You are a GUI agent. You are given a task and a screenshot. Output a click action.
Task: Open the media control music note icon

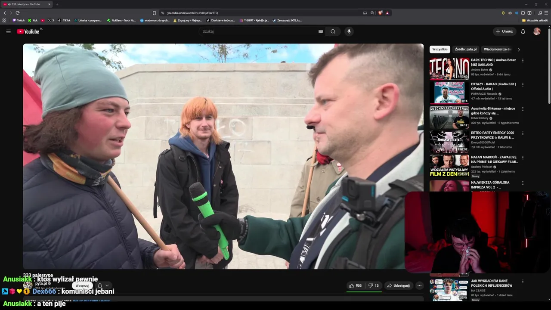click(539, 13)
